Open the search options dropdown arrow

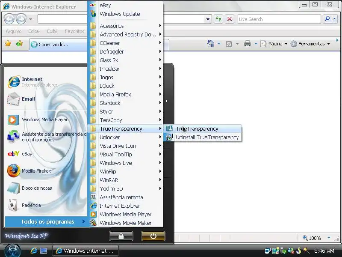click(x=335, y=19)
